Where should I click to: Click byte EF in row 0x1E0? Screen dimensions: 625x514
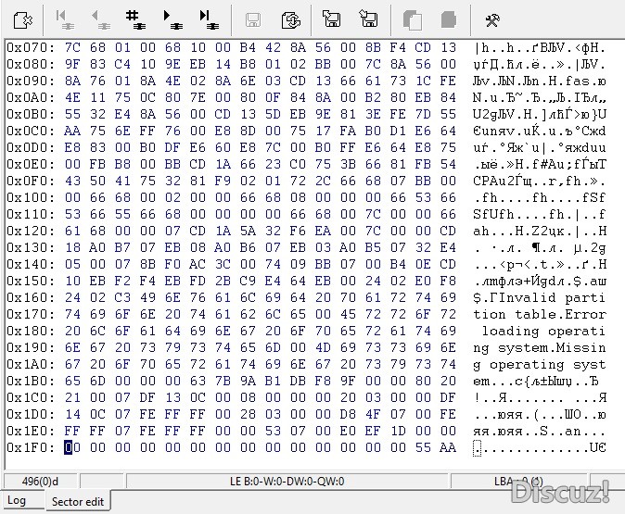[x=373, y=431]
